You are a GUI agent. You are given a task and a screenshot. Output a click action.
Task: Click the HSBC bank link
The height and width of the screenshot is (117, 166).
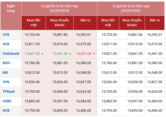(x=7, y=101)
